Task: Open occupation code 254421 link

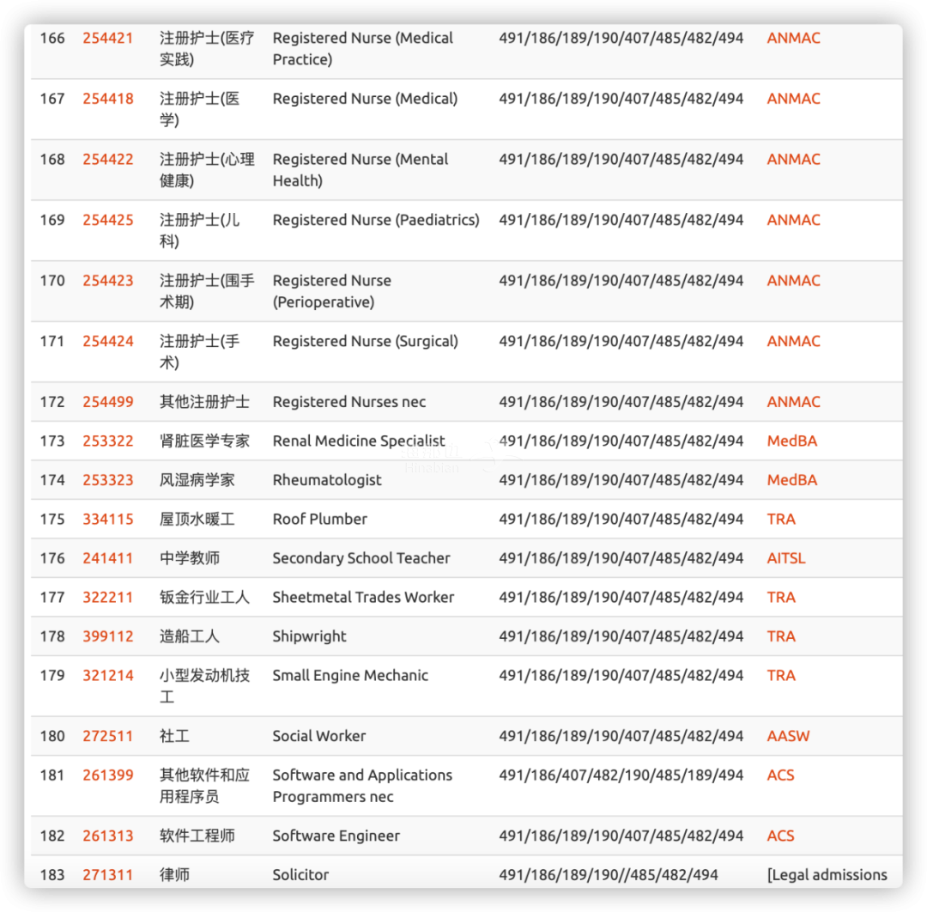Action: click(108, 38)
